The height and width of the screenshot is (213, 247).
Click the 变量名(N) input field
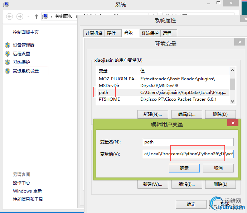pyautogui.click(x=188, y=142)
